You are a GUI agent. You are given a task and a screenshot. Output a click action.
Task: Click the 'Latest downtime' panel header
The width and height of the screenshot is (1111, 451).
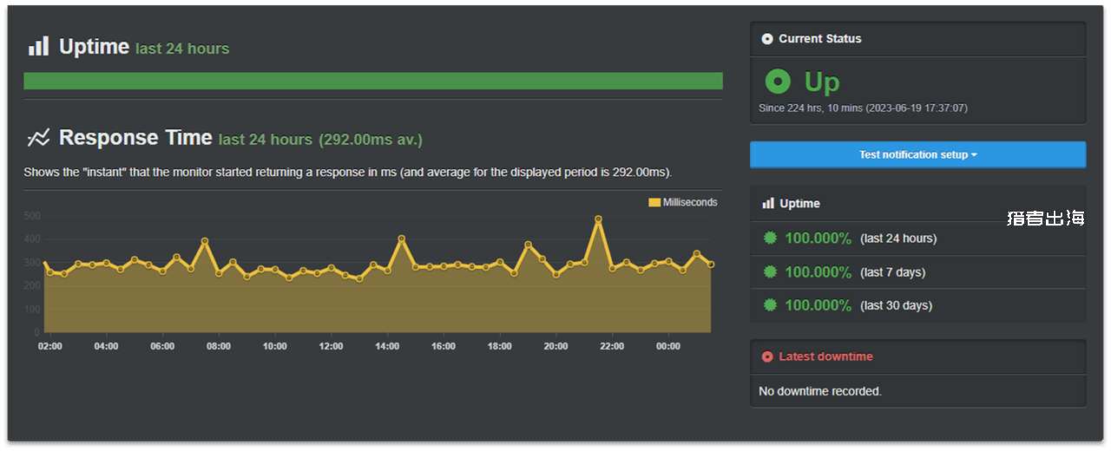[x=918, y=356]
